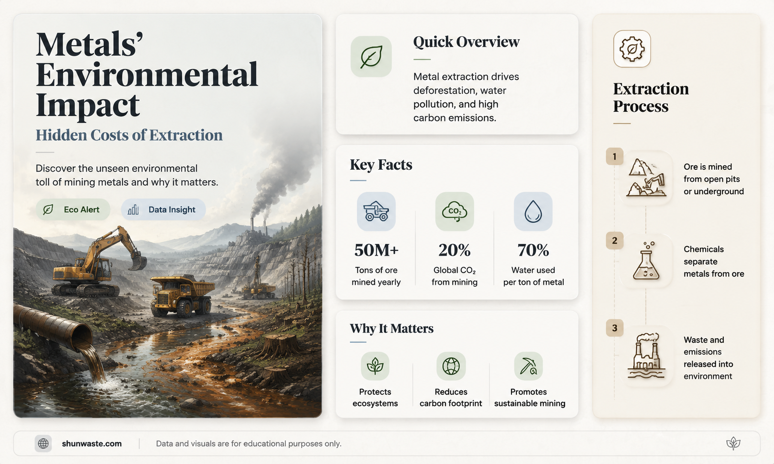Click the leaf icon in the Eco Alert badge
This screenshot has height=464, width=774.
(48, 209)
